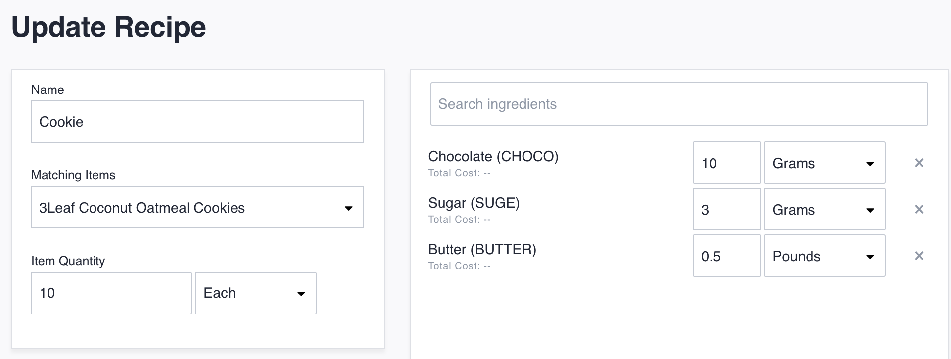Open the Item Quantity unit dropdown
This screenshot has height=359, width=951.
255,293
